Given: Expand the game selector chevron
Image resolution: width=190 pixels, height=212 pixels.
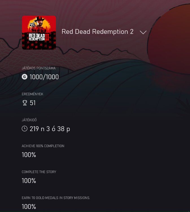Looking at the screenshot, I should [x=143, y=32].
